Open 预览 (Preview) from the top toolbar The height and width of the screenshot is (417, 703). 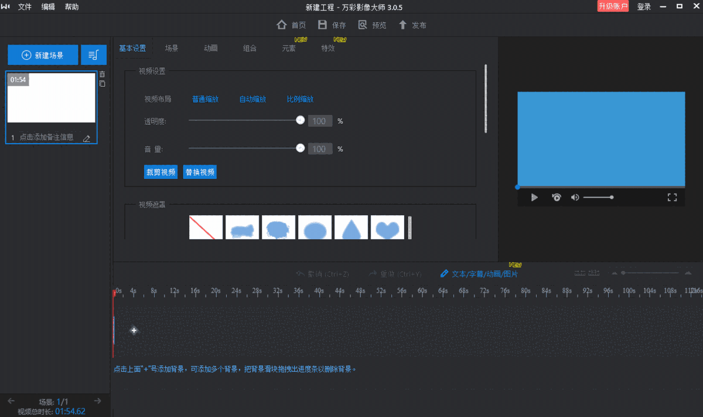362,25
